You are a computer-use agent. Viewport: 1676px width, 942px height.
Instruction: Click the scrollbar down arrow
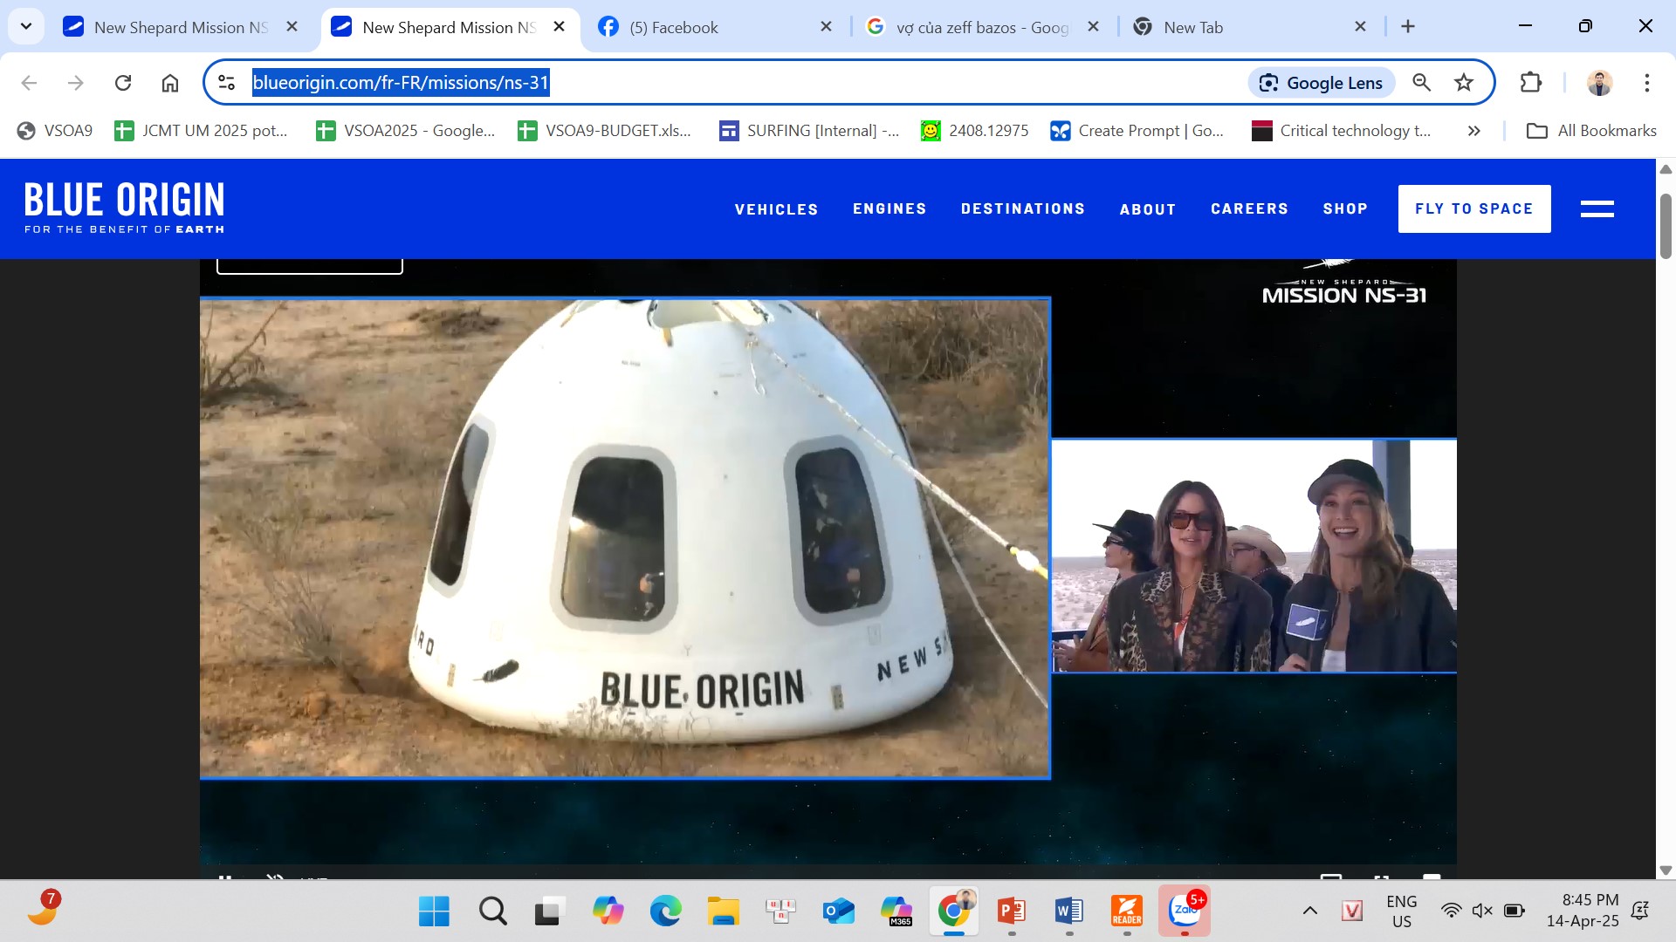pos(1666,870)
